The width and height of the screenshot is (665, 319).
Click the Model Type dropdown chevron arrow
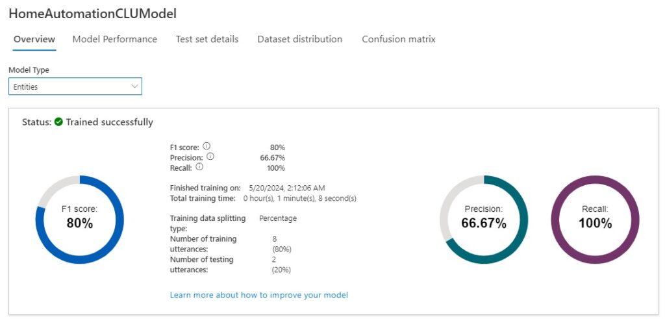point(134,86)
